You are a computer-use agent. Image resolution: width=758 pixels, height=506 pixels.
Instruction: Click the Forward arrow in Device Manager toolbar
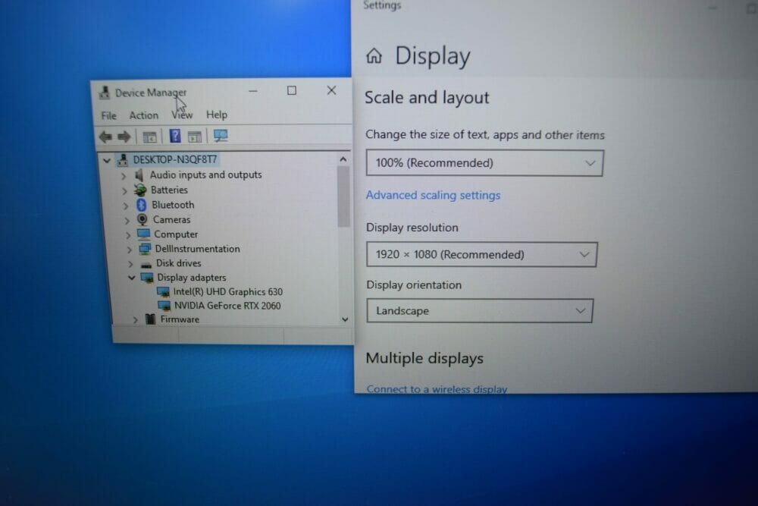coord(124,137)
